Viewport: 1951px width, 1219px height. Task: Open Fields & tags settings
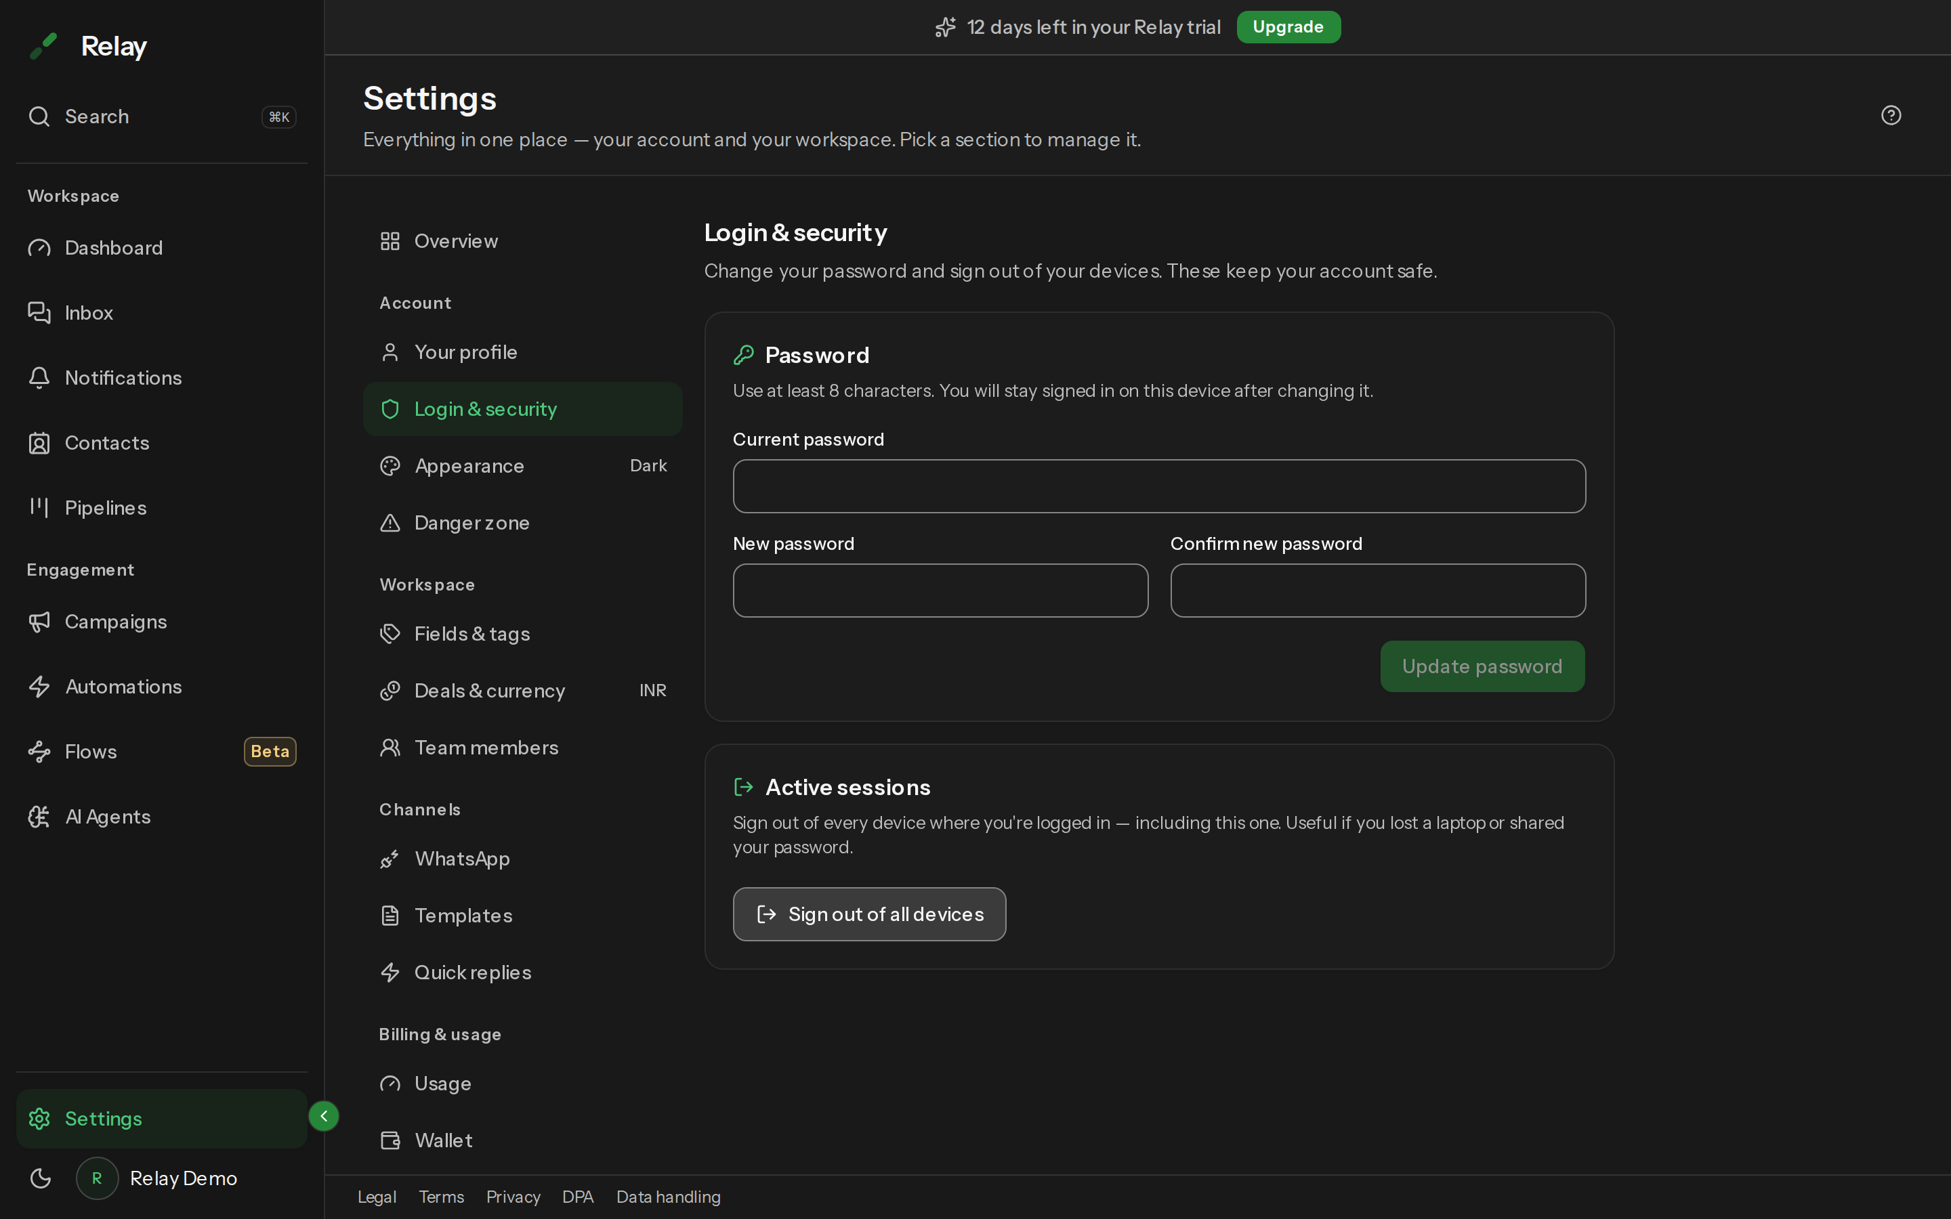click(522, 634)
